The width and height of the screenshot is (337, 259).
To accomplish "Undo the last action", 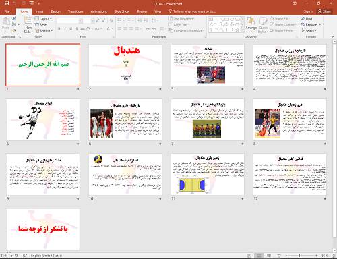I will point(15,3).
